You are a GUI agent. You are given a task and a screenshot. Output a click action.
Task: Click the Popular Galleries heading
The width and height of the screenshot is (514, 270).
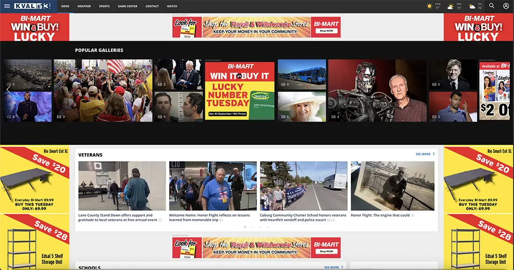99,50
